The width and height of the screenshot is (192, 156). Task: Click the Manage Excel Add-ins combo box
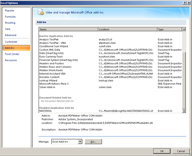pos(67,141)
